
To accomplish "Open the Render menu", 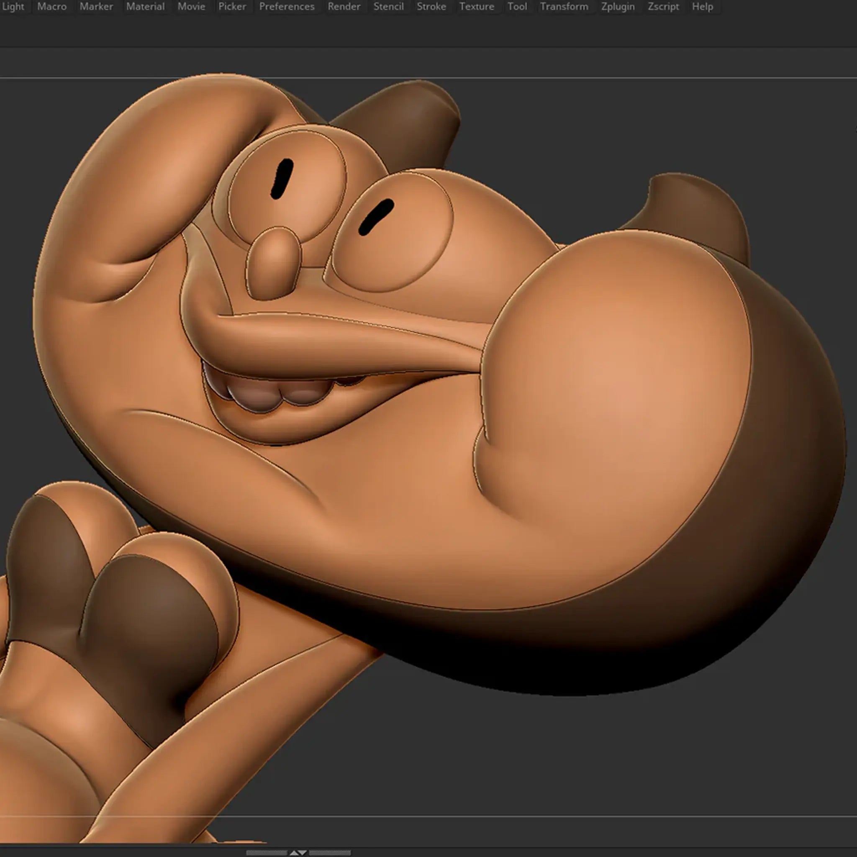I will (344, 7).
